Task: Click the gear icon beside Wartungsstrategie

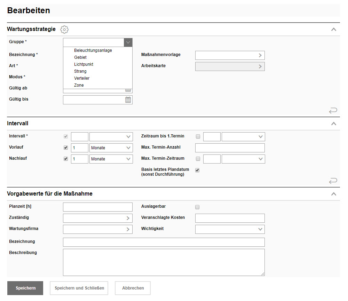Action: (64, 29)
